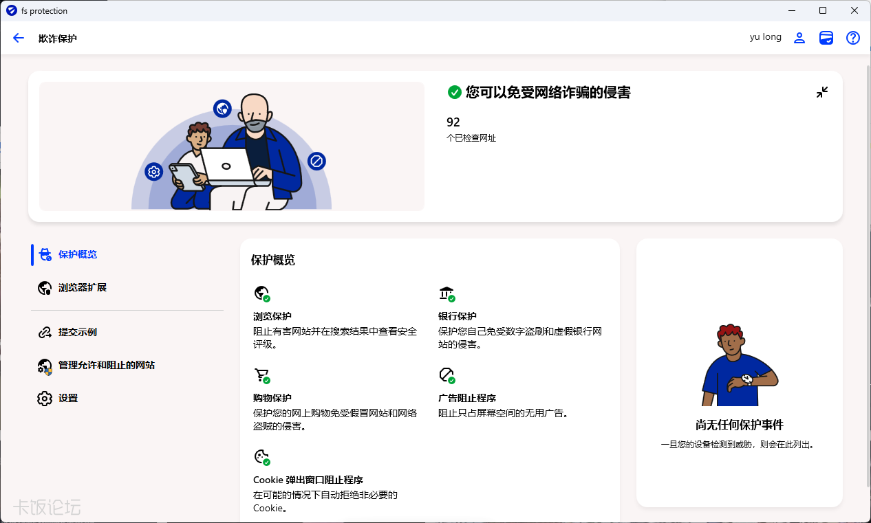Click the 银行保护 bank icon
This screenshot has height=523, width=871.
[447, 293]
